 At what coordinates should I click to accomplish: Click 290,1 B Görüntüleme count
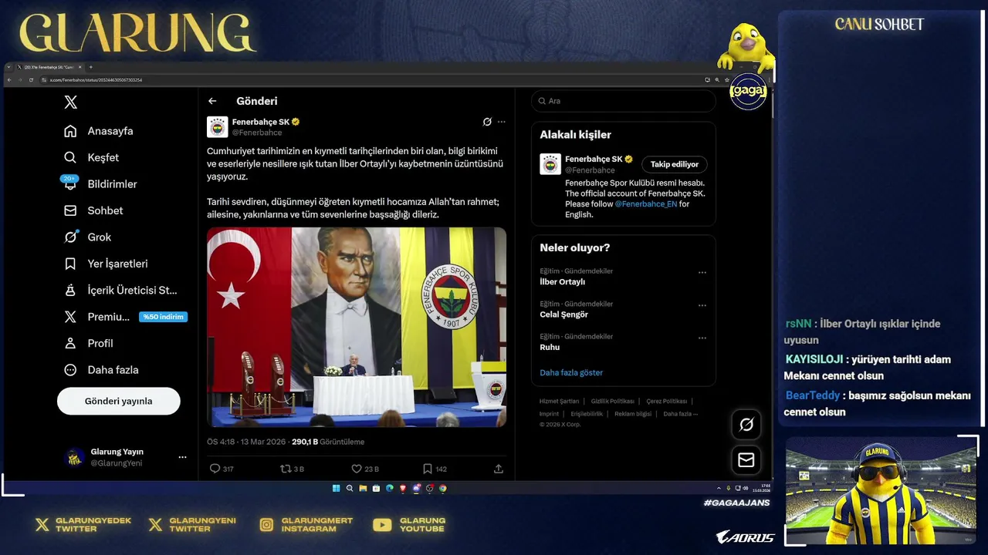pyautogui.click(x=327, y=442)
